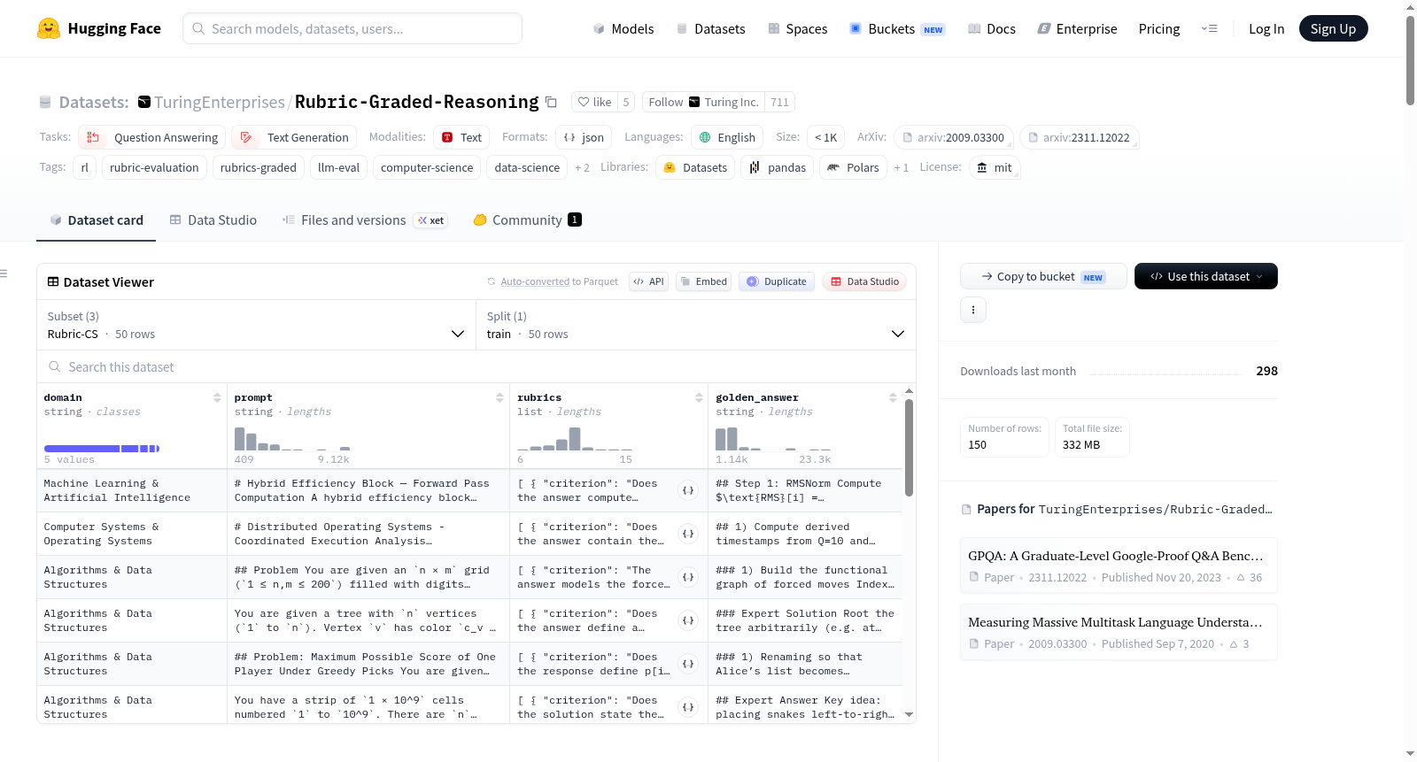
Task: Open the Spaces menu item
Action: (x=797, y=28)
